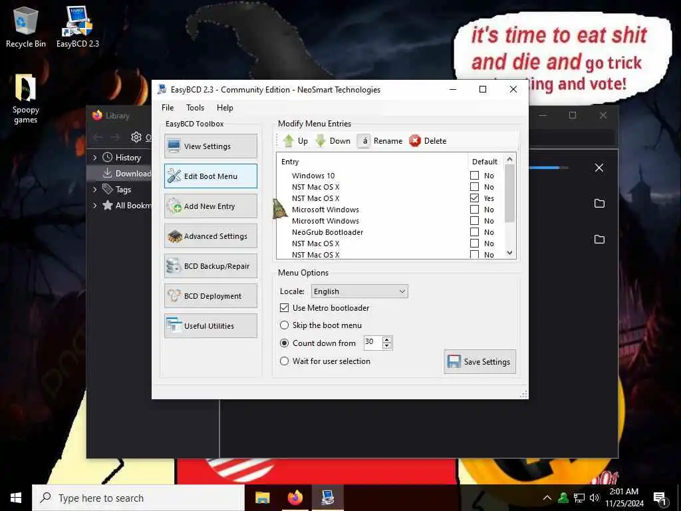Screen dimensions: 681x511
Task: Expand Tags in Firefox Library
Action: click(x=94, y=190)
